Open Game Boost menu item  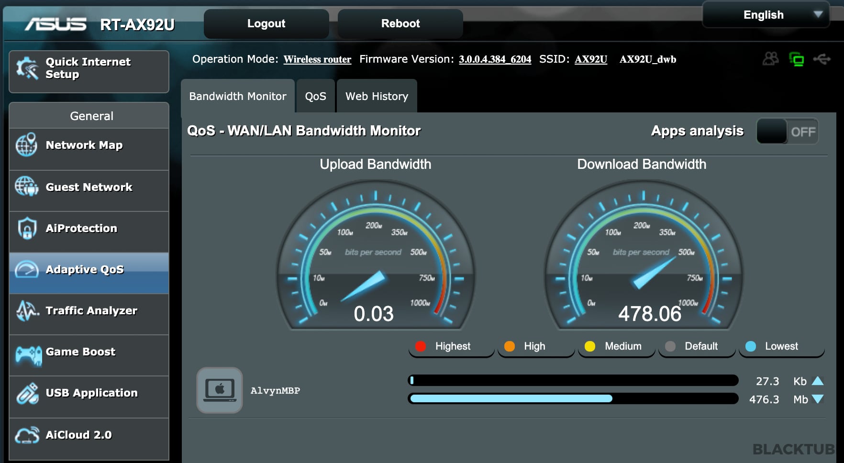pos(89,355)
